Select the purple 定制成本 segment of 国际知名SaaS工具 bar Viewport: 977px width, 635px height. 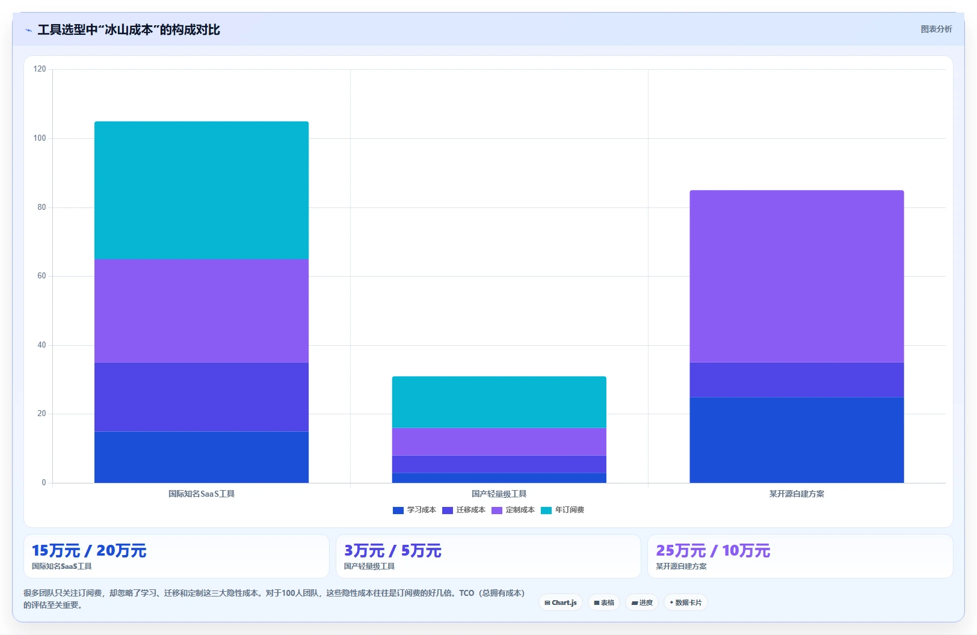[x=202, y=311]
